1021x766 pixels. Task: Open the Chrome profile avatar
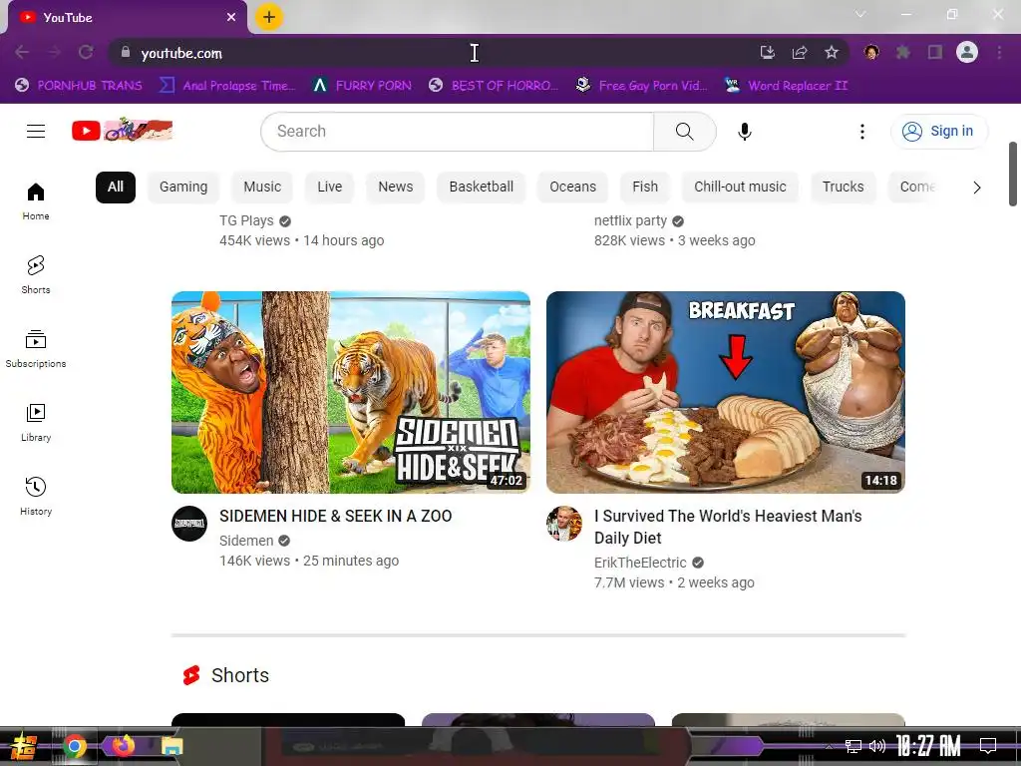click(x=967, y=52)
